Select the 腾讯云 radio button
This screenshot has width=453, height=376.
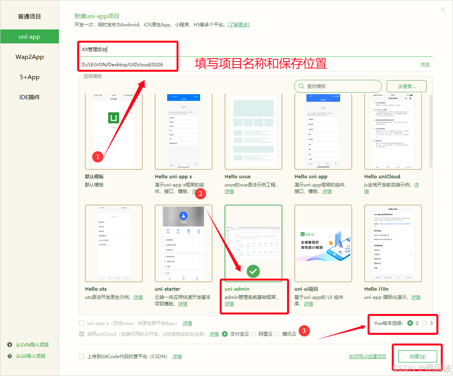click(277, 334)
